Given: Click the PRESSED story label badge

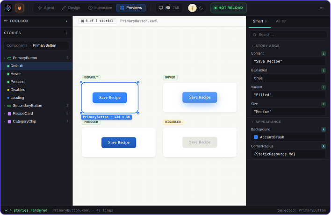Looking at the screenshot, I should click(91, 122).
